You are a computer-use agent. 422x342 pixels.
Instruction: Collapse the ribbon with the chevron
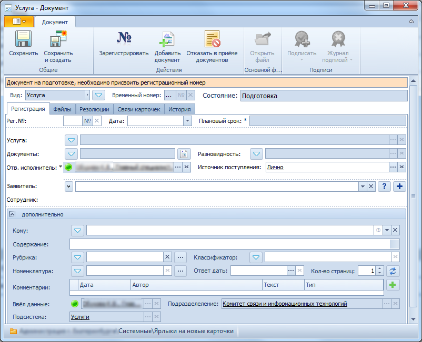(x=411, y=22)
